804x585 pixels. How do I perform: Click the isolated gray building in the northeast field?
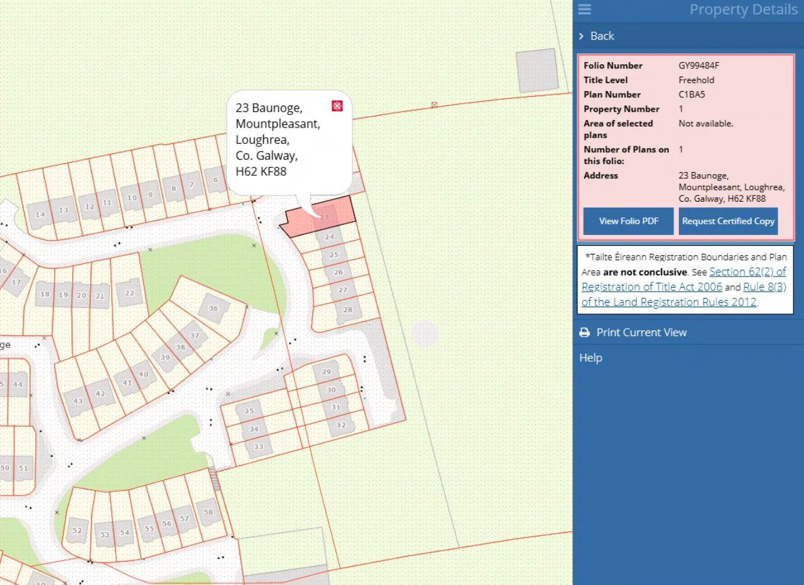tap(536, 71)
